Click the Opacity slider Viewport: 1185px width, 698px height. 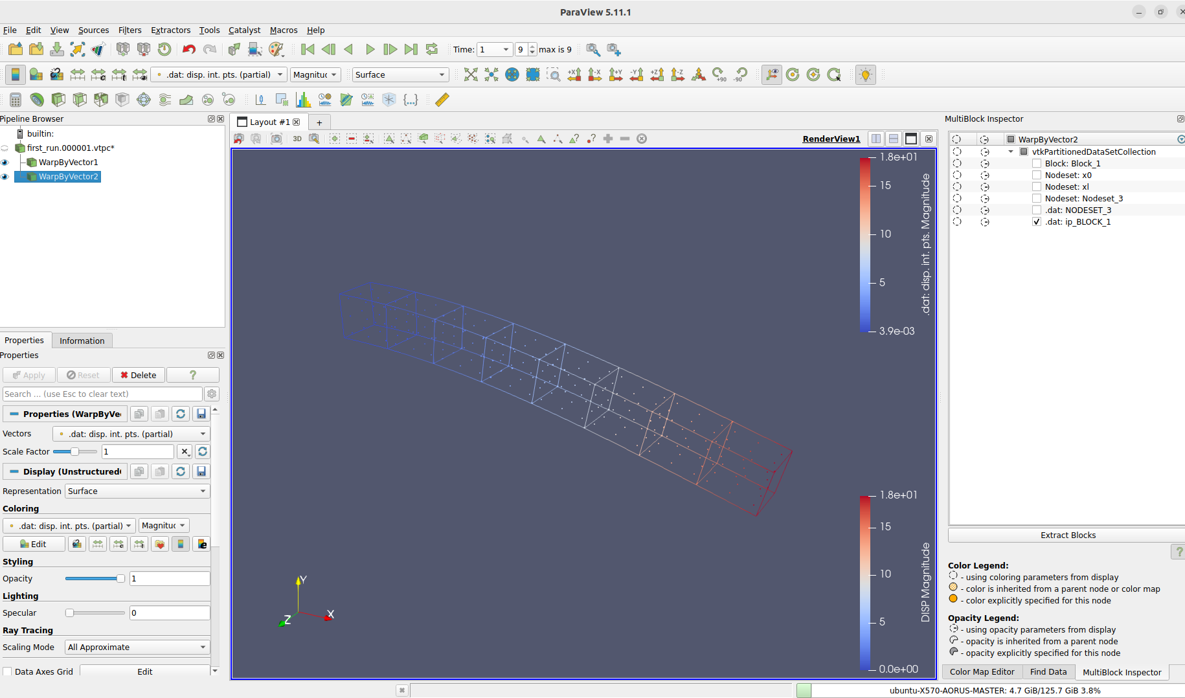coord(95,578)
